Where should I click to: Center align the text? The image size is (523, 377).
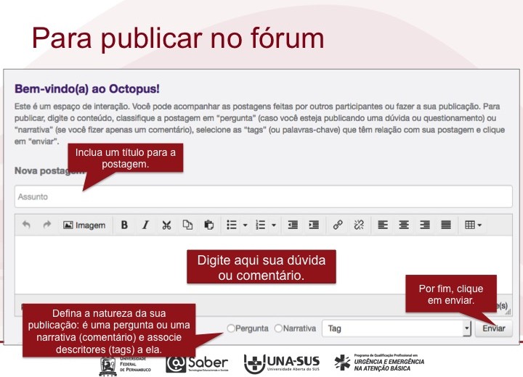click(x=404, y=225)
